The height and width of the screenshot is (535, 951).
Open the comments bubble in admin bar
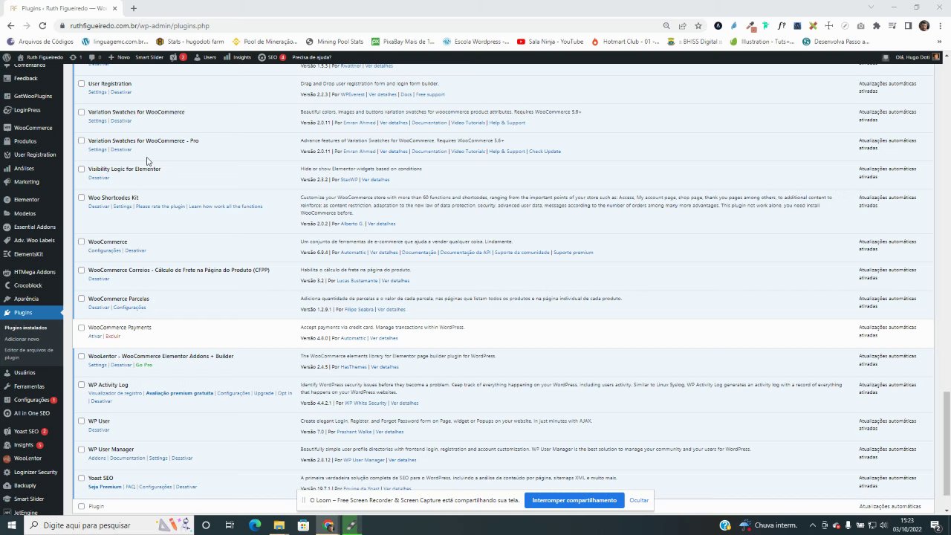[94, 57]
